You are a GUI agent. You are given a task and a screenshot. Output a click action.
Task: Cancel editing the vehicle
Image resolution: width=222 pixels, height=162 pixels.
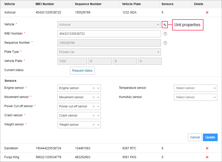(195, 137)
